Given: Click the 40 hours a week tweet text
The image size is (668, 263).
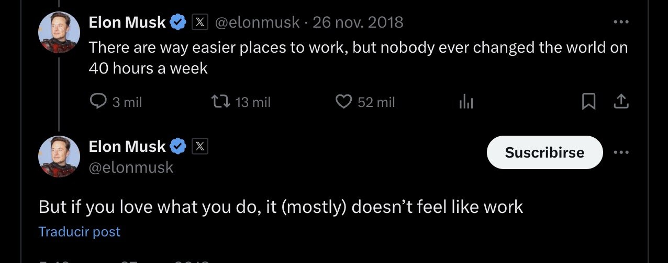Looking at the screenshot, I should 148,68.
